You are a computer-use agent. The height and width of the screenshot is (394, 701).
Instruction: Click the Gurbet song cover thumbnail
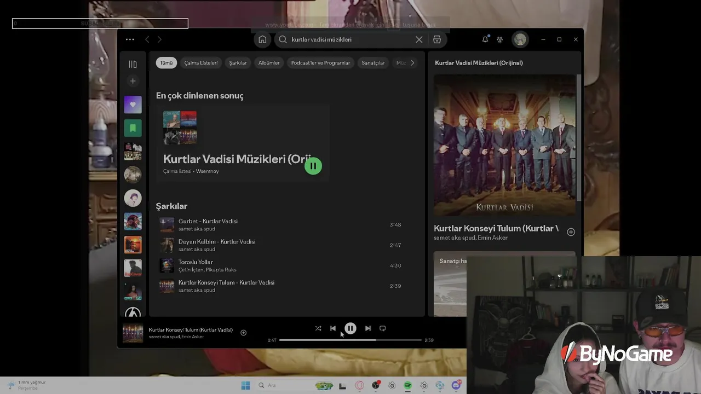coord(166,225)
